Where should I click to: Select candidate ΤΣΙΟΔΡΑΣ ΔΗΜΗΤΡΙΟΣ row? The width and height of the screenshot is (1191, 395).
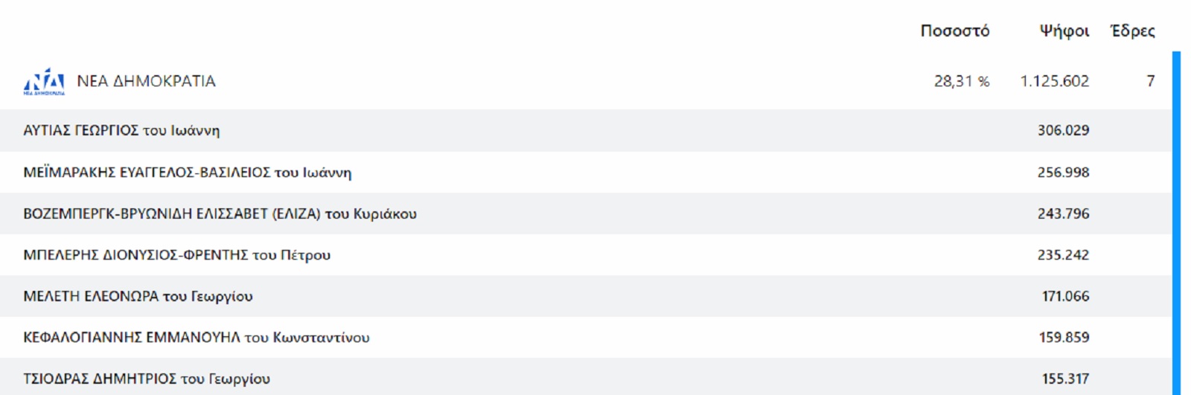[586, 377]
